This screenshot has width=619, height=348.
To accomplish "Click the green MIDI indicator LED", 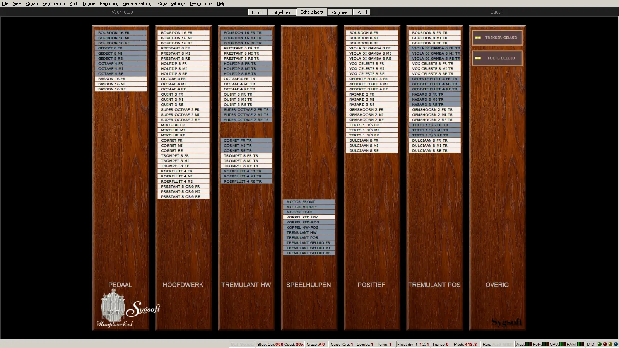I will 599,344.
